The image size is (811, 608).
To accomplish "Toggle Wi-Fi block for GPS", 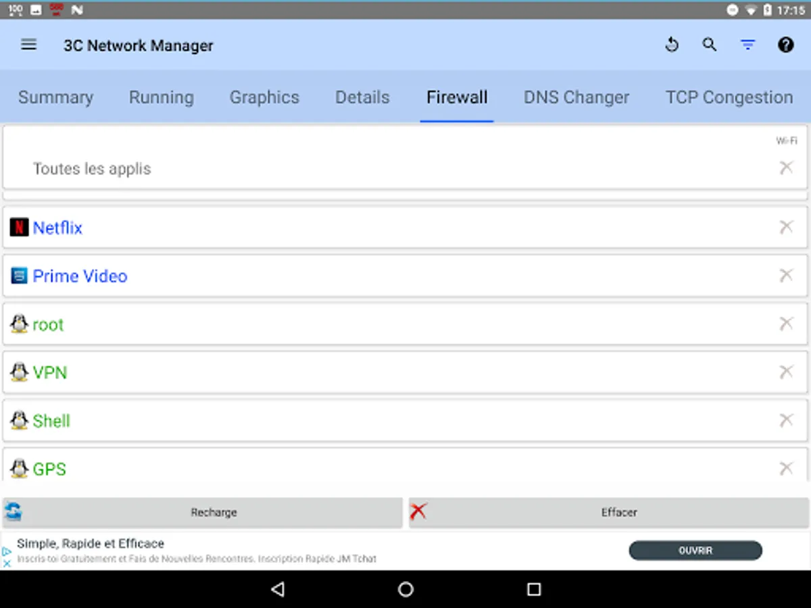I will pyautogui.click(x=786, y=468).
